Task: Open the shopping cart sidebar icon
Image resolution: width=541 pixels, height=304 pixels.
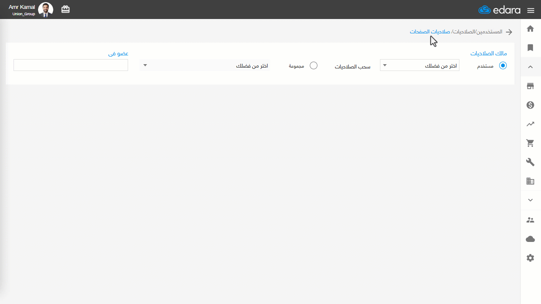Action: point(530,143)
